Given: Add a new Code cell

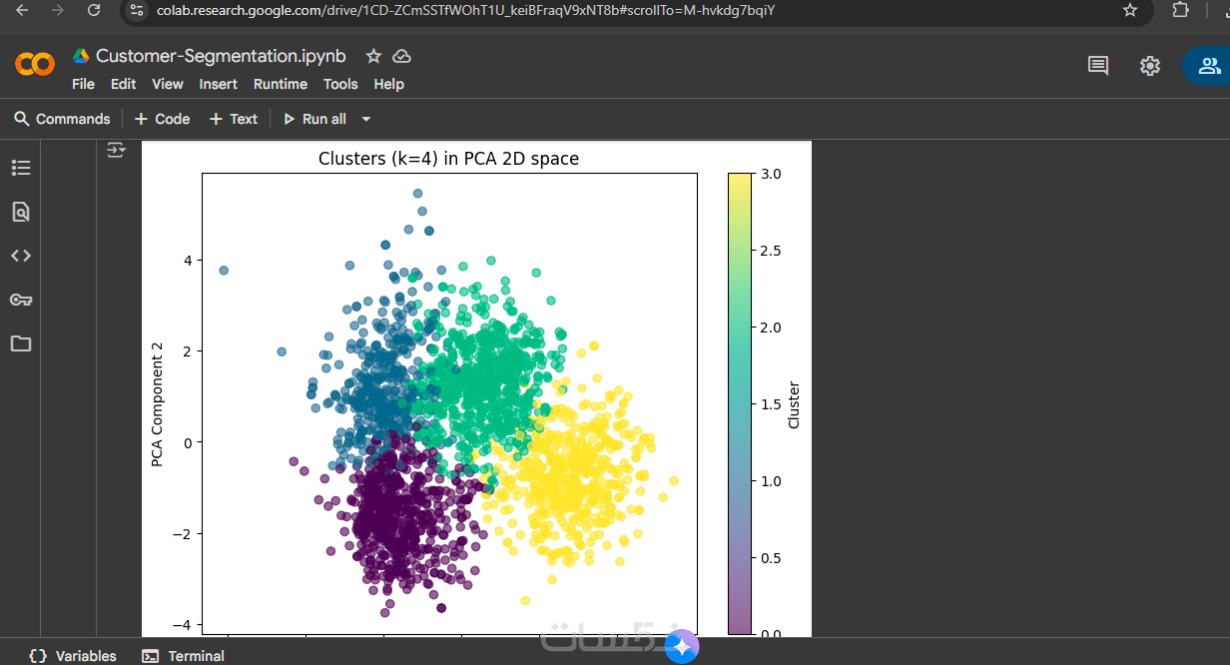Looking at the screenshot, I should [x=162, y=119].
